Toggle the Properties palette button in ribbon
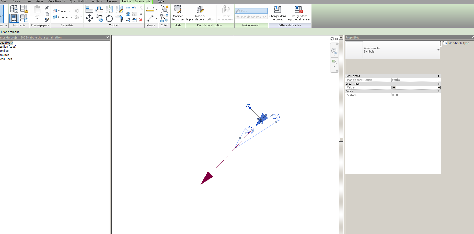The image size is (474, 234). [14, 18]
